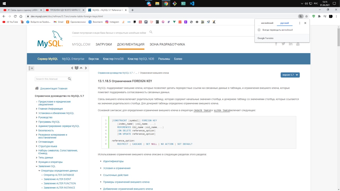This screenshot has width=340, height=191.
Task: Select Кластер InnoDB in the blue bar
Action: click(x=113, y=59)
